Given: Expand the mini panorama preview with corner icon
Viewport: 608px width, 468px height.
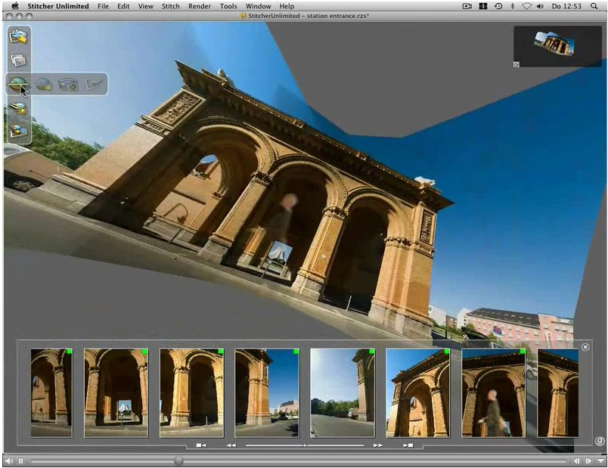Looking at the screenshot, I should (x=516, y=64).
